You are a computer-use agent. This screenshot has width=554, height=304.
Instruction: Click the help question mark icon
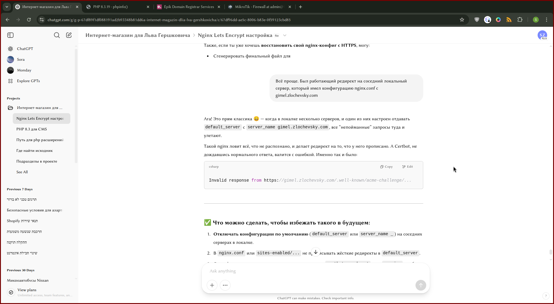[546, 296]
